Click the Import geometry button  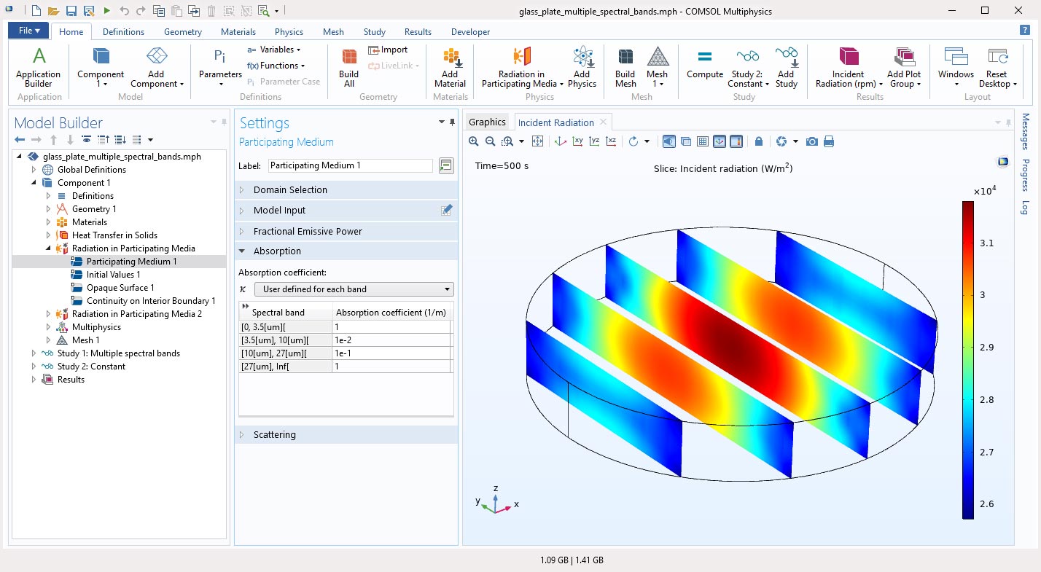coord(388,50)
